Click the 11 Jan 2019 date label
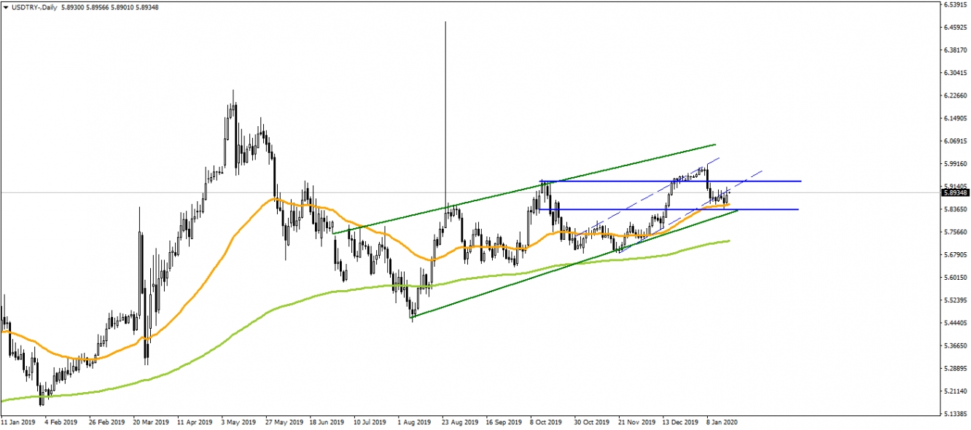The image size is (971, 430). (18, 422)
